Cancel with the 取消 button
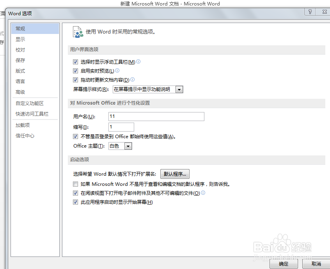 (x=316, y=264)
